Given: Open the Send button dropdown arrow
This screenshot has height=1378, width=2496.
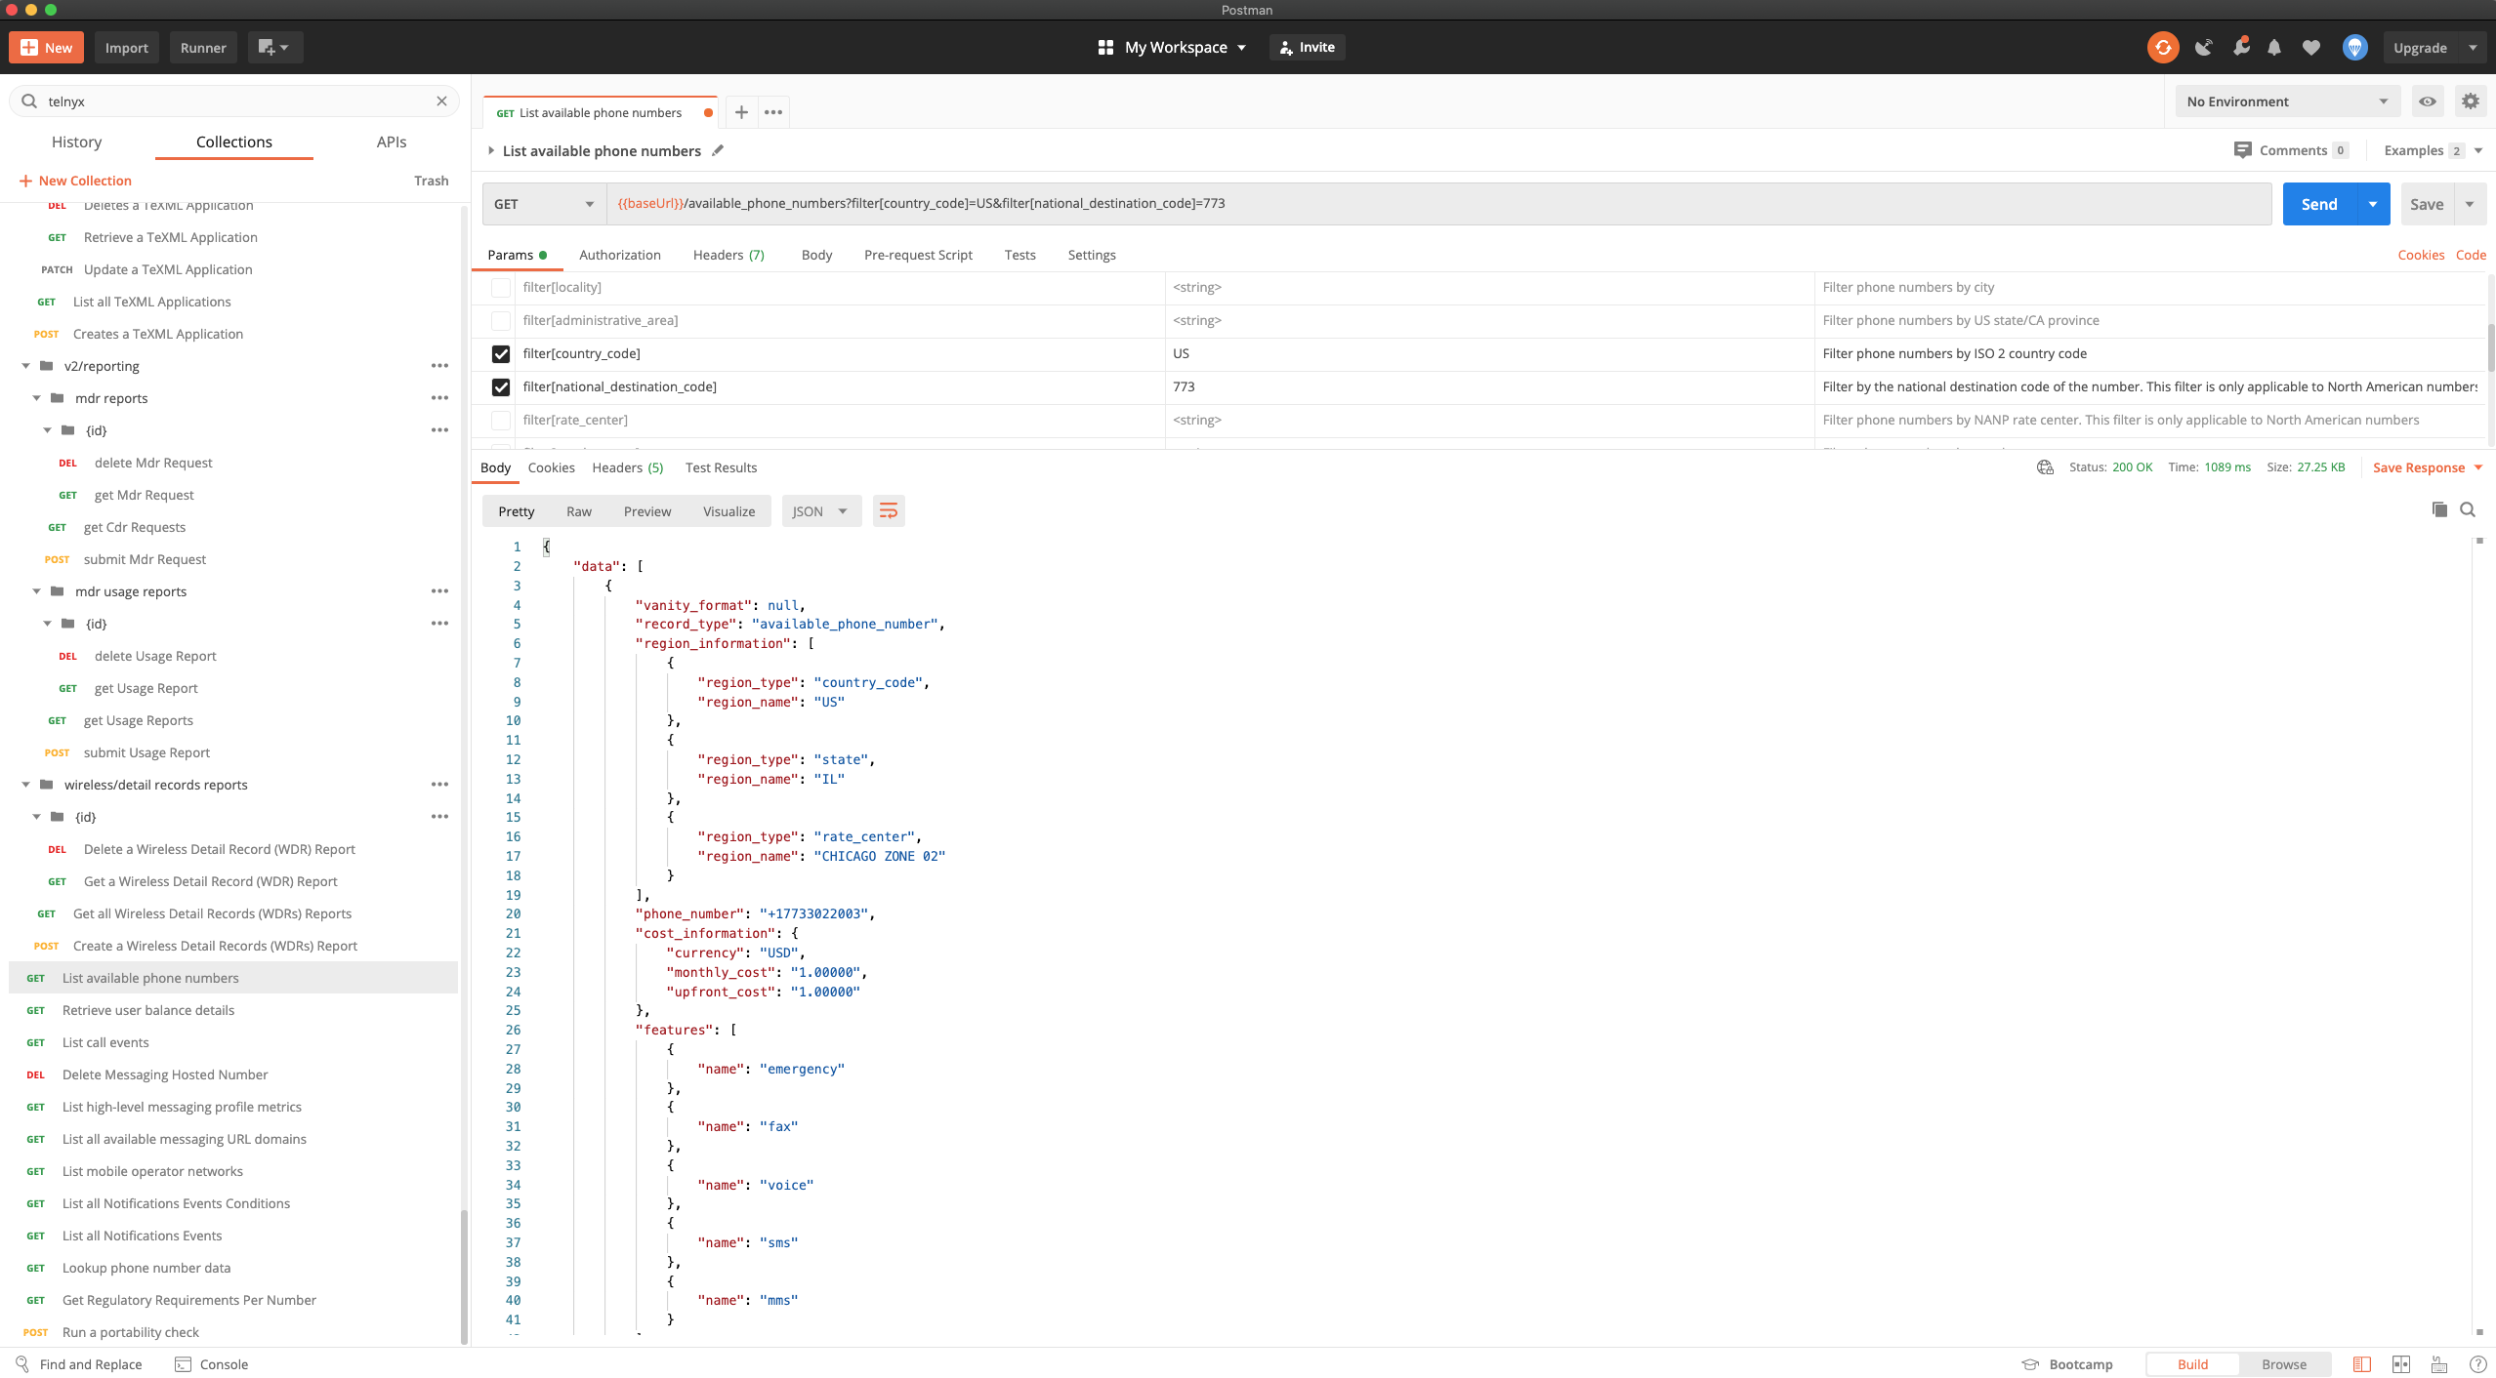Looking at the screenshot, I should tap(2373, 204).
